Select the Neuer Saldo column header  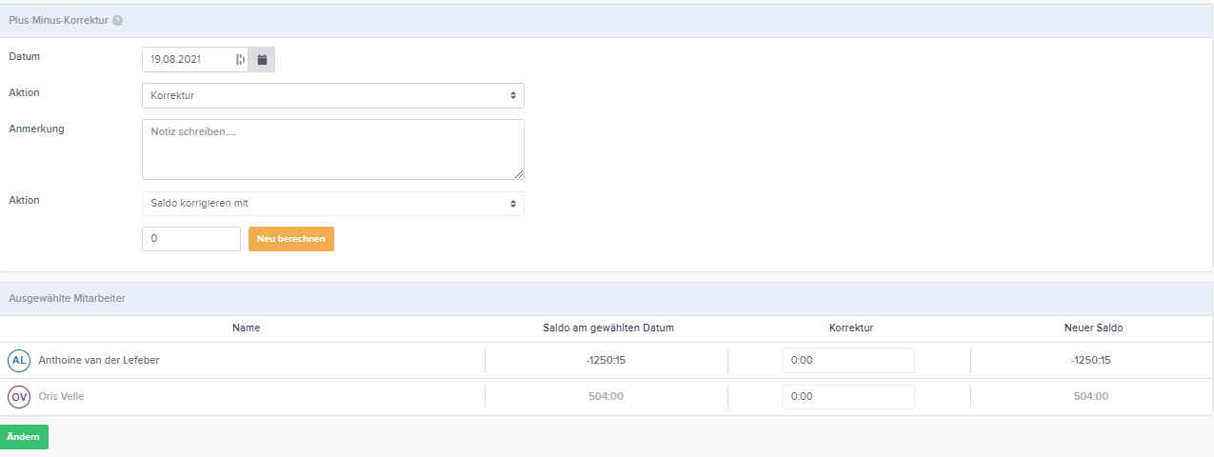[x=1093, y=328]
